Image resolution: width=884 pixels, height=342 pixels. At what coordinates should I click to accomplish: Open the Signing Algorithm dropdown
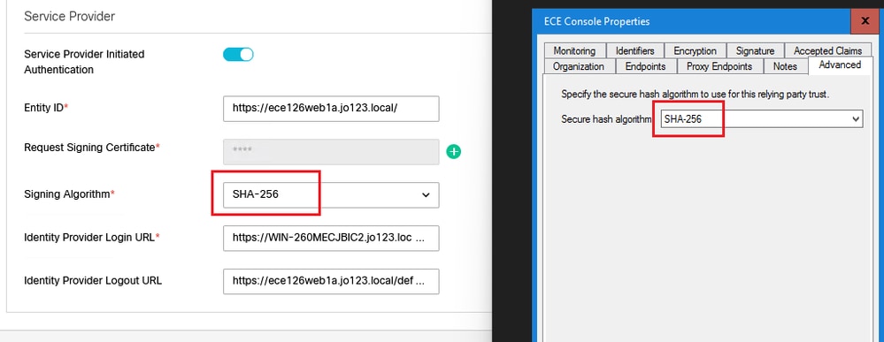point(331,195)
